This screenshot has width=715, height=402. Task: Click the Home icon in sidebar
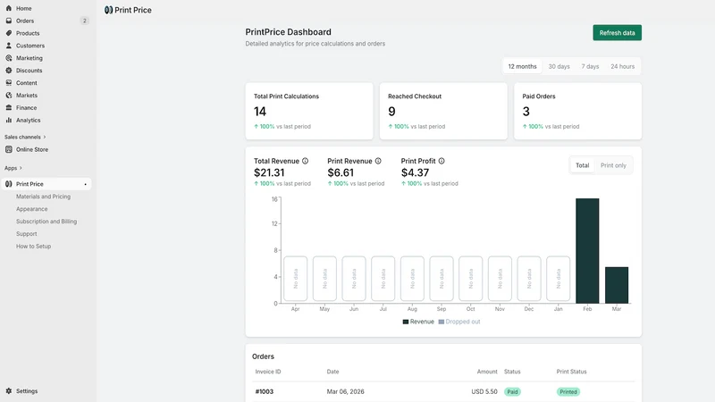tap(9, 8)
